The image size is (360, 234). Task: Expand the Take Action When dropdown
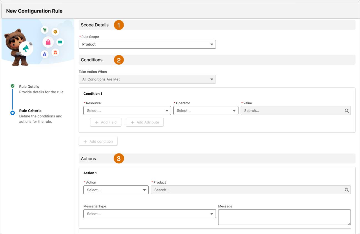click(147, 79)
